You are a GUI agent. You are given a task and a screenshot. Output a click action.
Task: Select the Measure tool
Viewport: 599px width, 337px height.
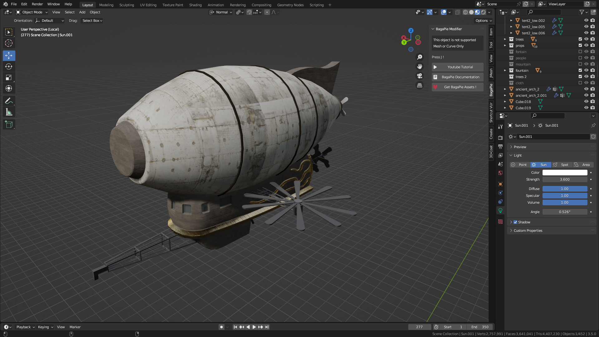(x=9, y=111)
